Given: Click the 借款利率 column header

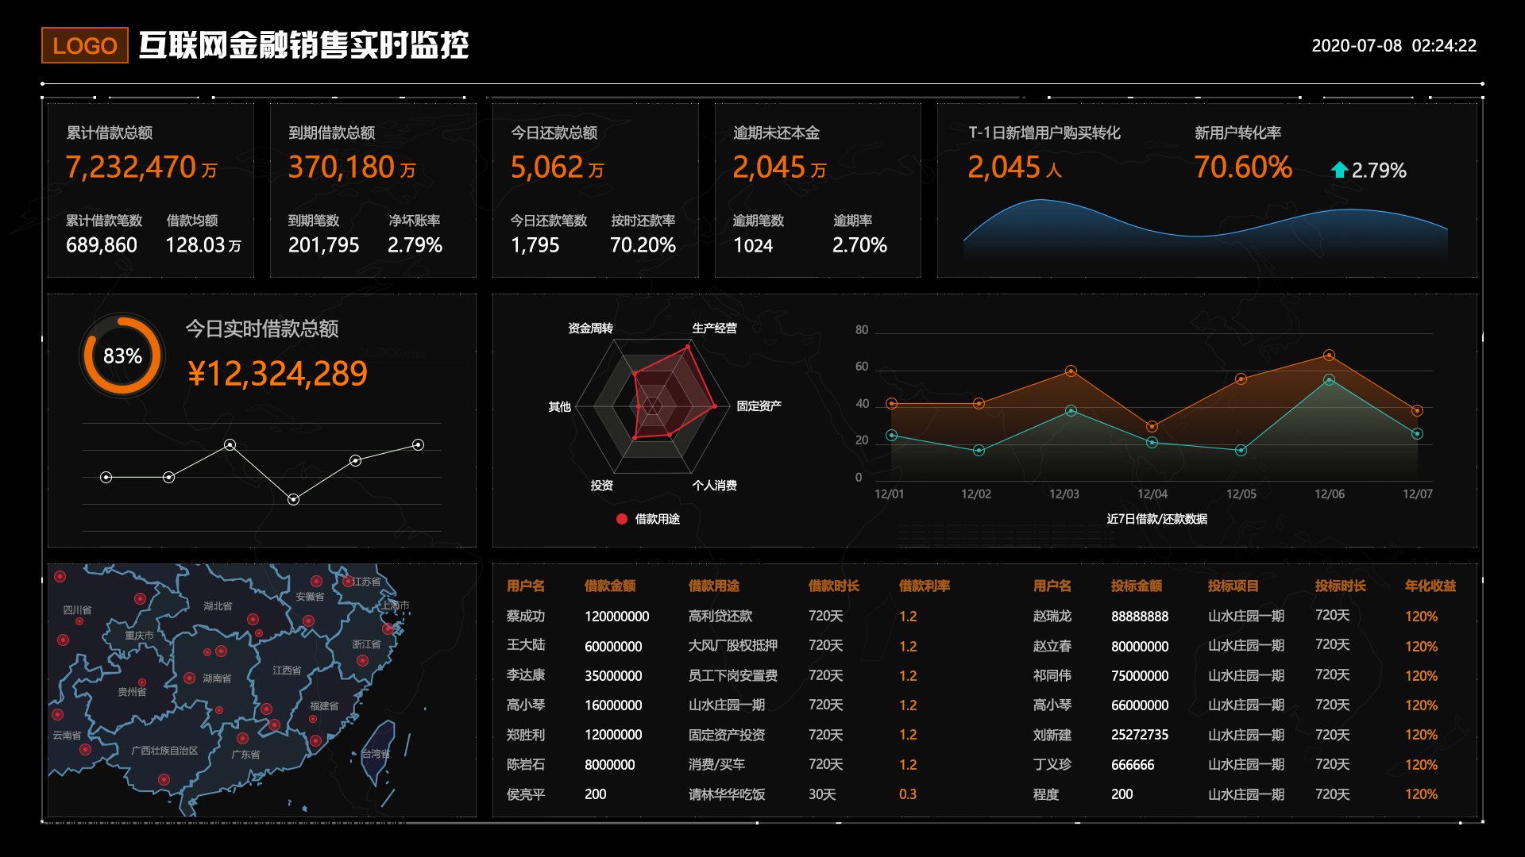Looking at the screenshot, I should click(925, 586).
